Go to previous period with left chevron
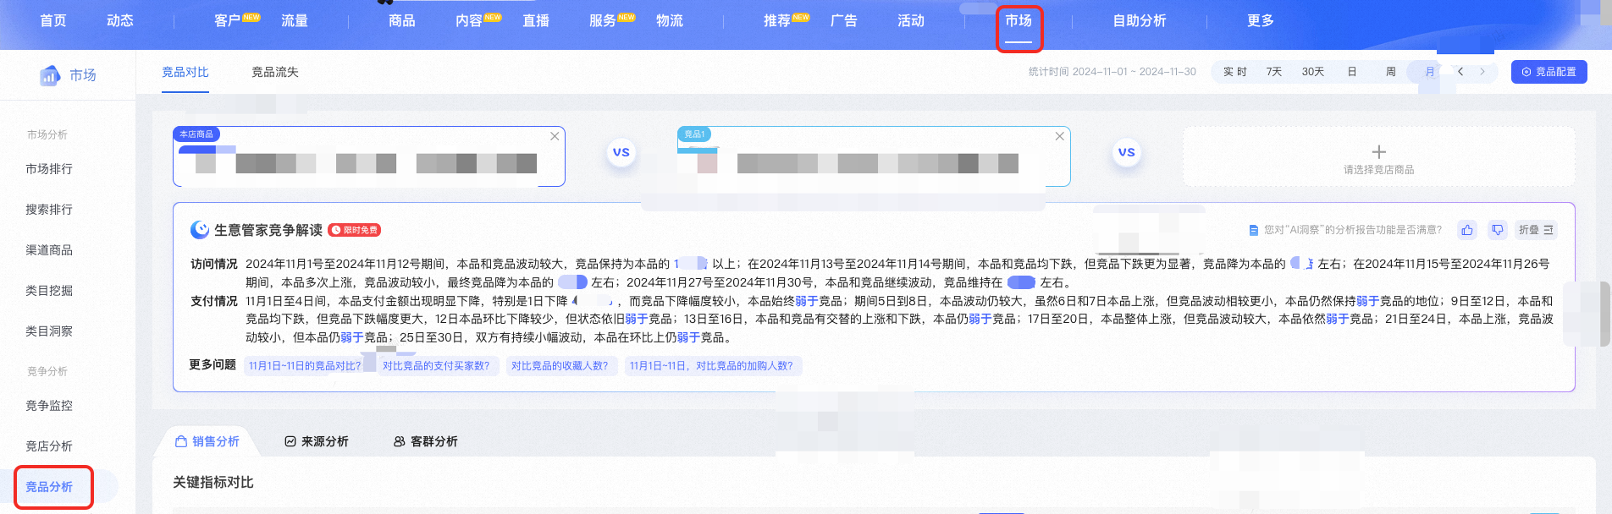Viewport: 1612px width, 514px height. [1460, 72]
